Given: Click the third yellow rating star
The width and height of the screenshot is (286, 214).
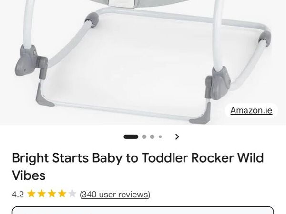Looking at the screenshot, I should pyautogui.click(x=52, y=194).
